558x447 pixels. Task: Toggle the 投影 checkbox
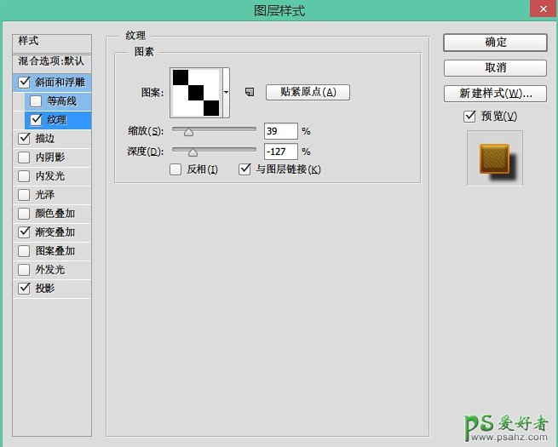[24, 288]
